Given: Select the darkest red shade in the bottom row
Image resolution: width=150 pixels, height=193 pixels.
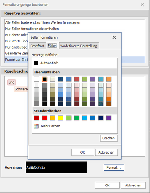Looking at the screenshot, I should coord(77,103).
